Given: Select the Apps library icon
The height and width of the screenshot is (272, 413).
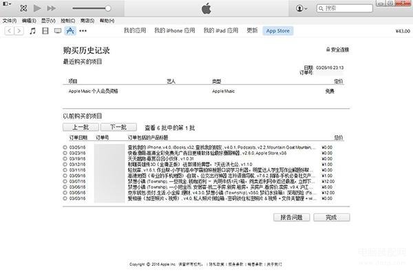Looking at the screenshot, I should [70, 31].
